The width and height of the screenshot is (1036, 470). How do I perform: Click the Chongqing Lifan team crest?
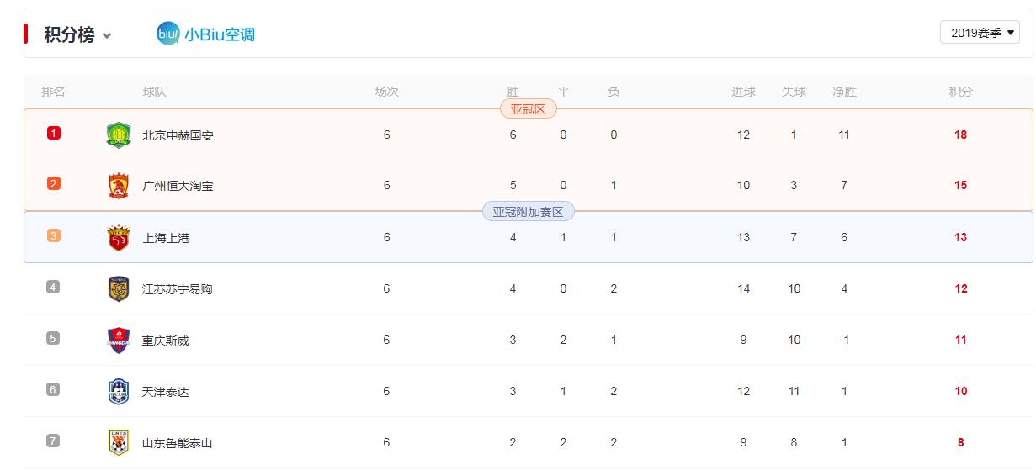click(x=119, y=341)
